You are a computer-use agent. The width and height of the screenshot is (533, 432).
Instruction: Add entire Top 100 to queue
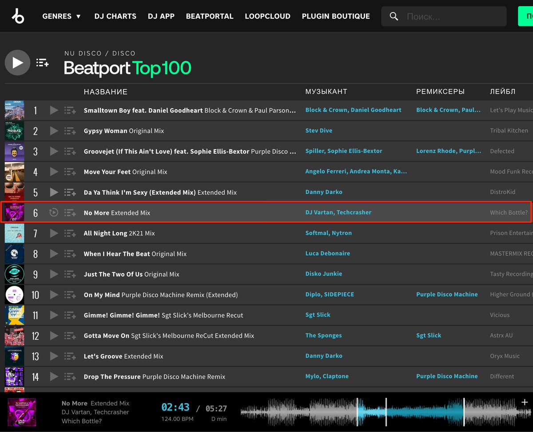[x=43, y=63]
